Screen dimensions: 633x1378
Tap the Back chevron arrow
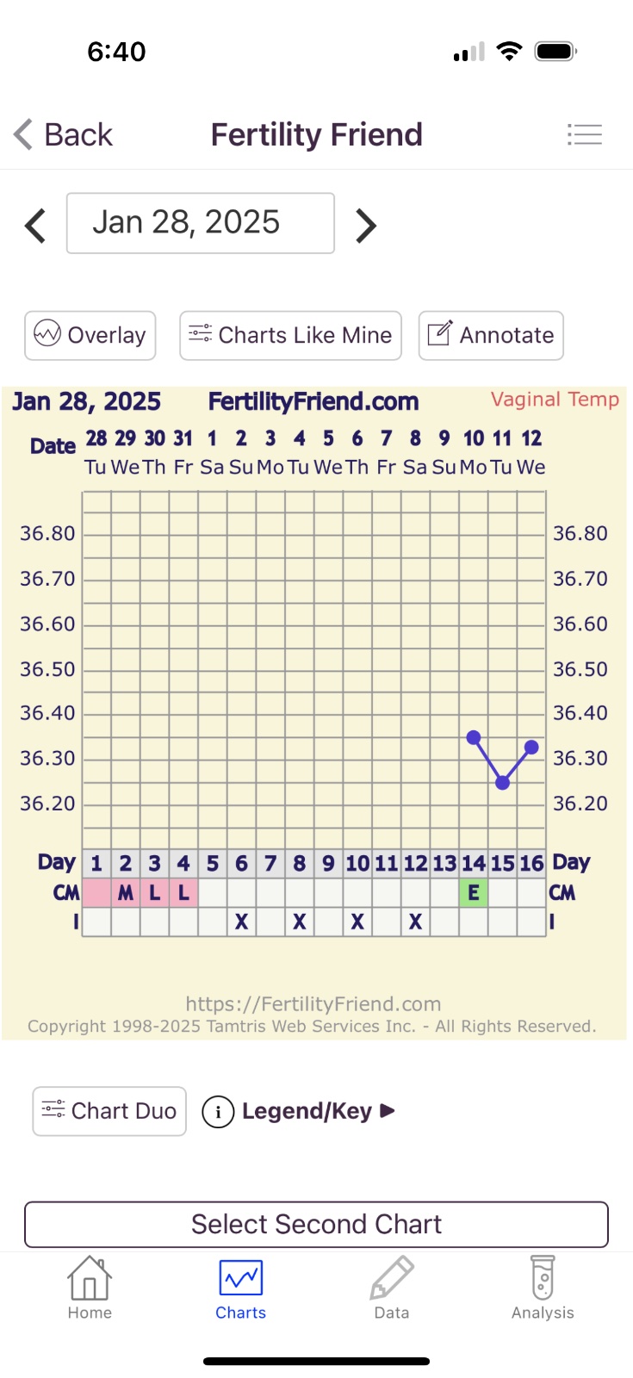click(24, 134)
